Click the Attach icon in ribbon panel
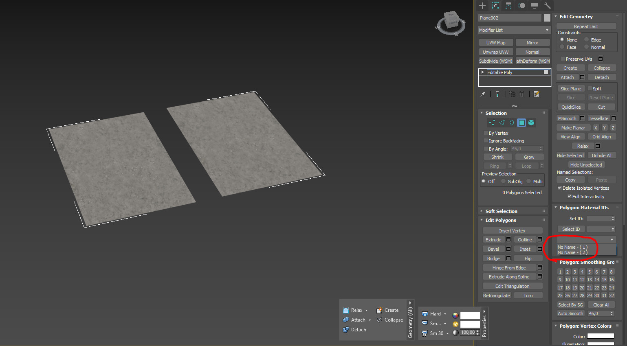Screen dimensions: 627x346 (x=346, y=320)
